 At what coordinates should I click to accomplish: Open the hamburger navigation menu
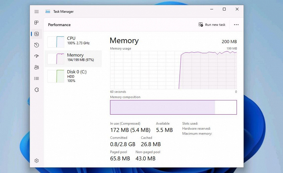pyautogui.click(x=36, y=12)
